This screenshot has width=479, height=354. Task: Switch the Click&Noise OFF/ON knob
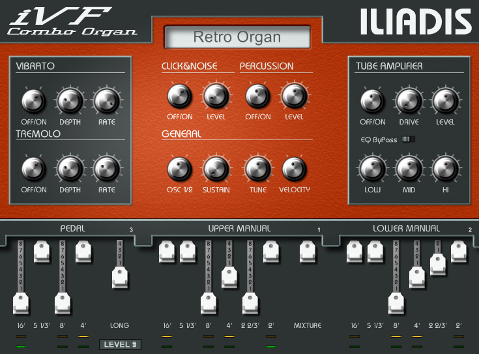tap(180, 96)
